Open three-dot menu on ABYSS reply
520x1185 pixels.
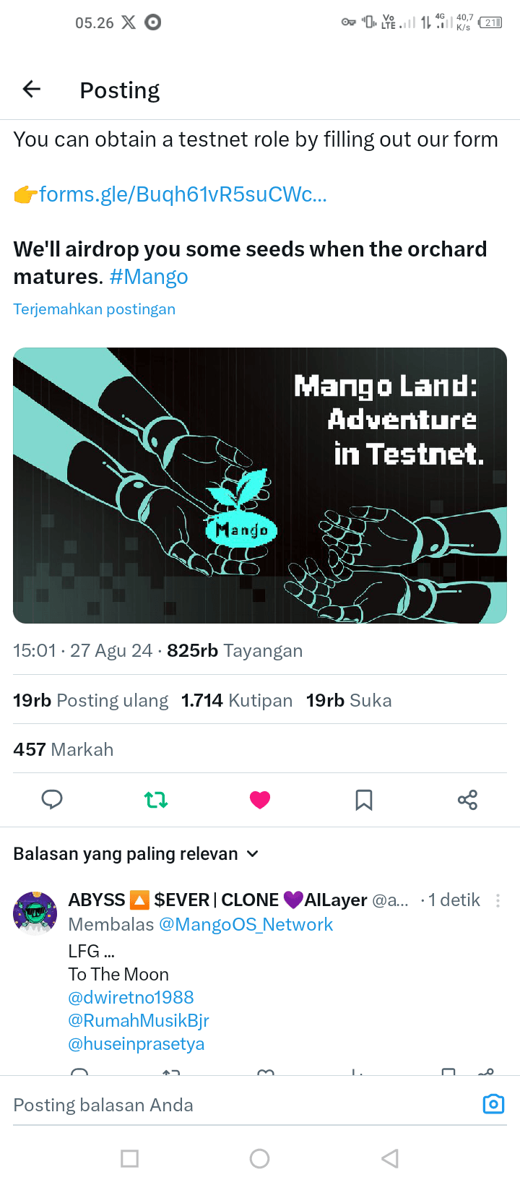[x=498, y=900]
